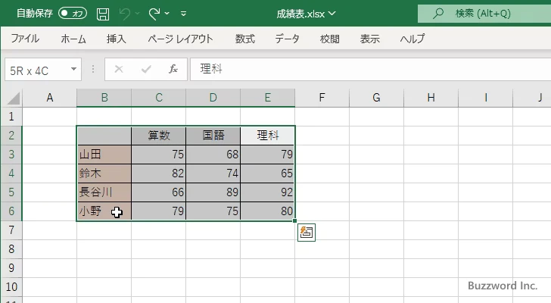
Task: Click the Redo arrow icon
Action: [x=154, y=14]
